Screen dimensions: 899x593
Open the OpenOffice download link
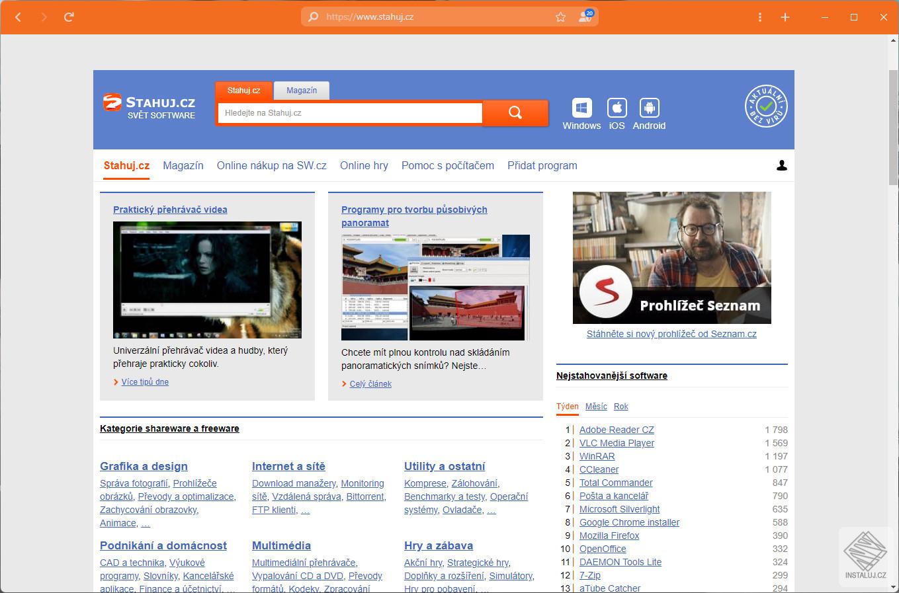pos(603,549)
